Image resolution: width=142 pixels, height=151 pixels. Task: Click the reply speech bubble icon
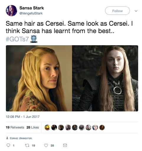8,145
